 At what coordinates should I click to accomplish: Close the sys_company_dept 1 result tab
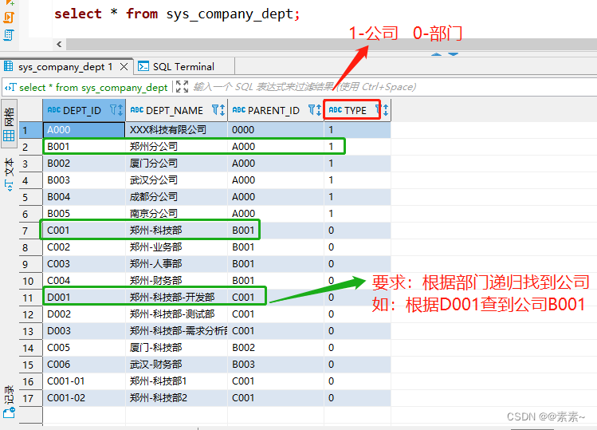124,67
